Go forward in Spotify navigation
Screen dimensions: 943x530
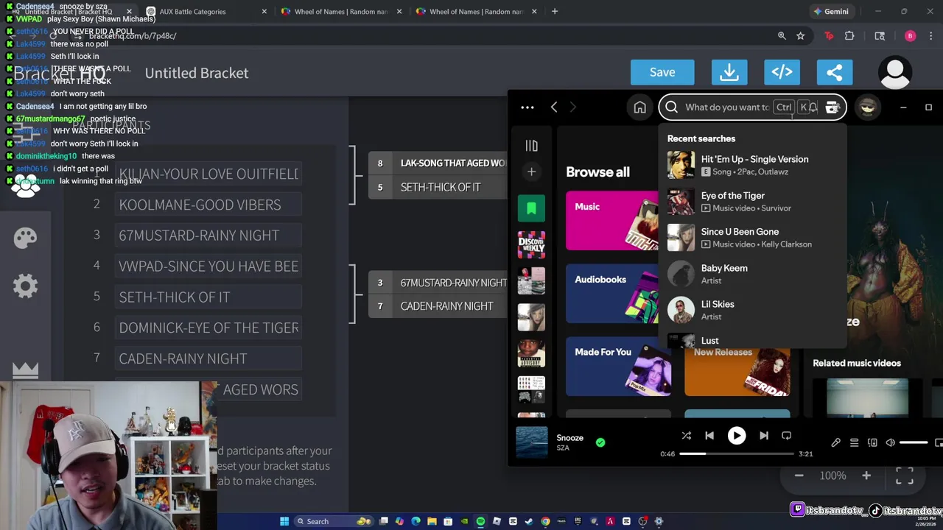click(573, 107)
